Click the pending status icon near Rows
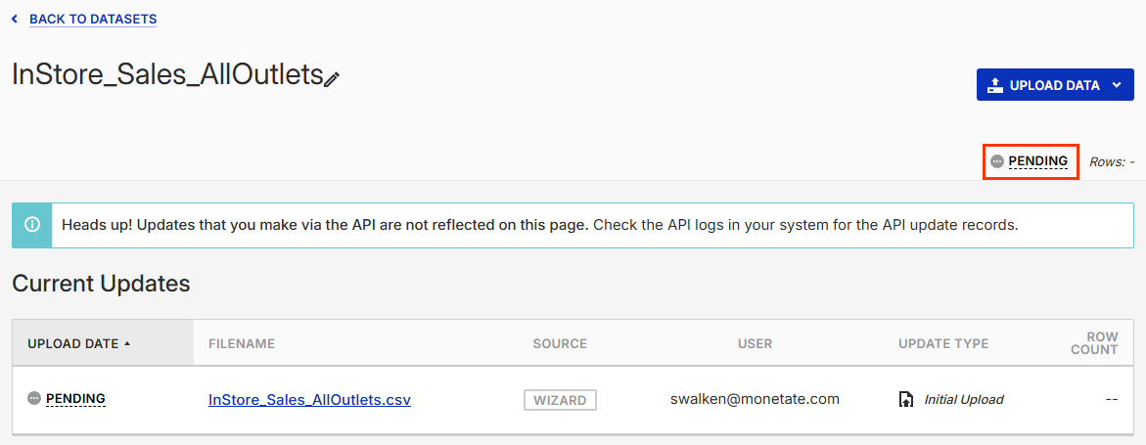The height and width of the screenshot is (445, 1146). tap(996, 161)
